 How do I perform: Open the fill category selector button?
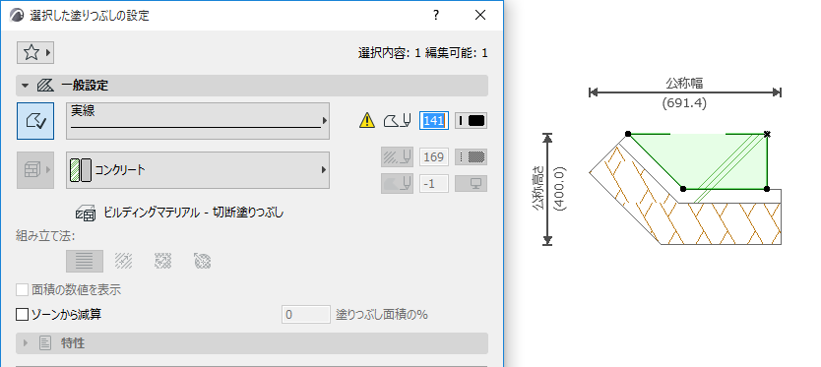point(35,169)
